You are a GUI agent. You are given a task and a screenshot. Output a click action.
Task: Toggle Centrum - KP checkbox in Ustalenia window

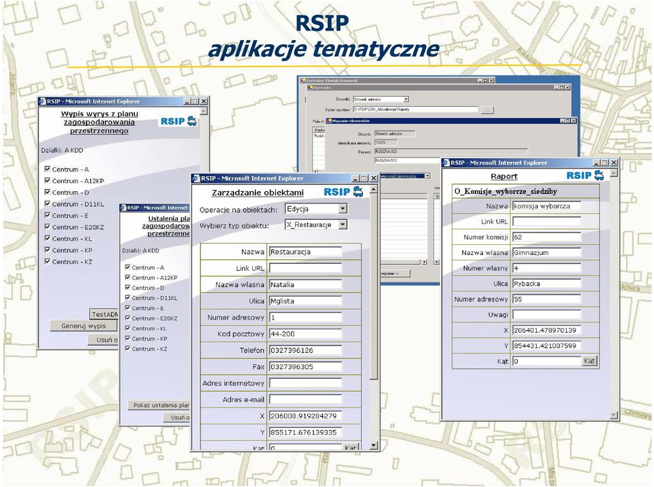pos(127,338)
